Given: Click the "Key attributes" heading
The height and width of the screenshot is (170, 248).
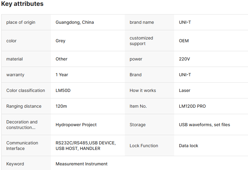Looking at the screenshot, I should click(x=22, y=4).
